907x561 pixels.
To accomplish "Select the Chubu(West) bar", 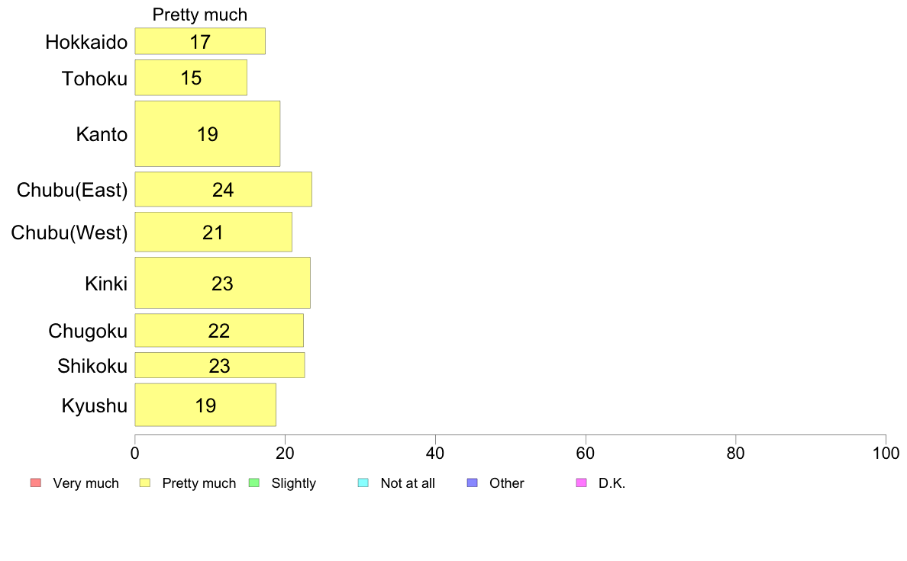I will 213,232.
